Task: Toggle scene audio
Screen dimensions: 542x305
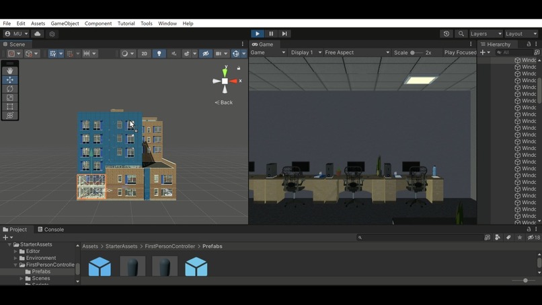Action: coord(174,54)
